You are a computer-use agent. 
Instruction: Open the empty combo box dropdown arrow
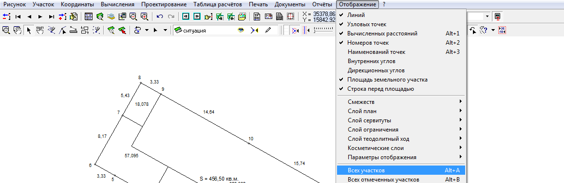coord(487,17)
